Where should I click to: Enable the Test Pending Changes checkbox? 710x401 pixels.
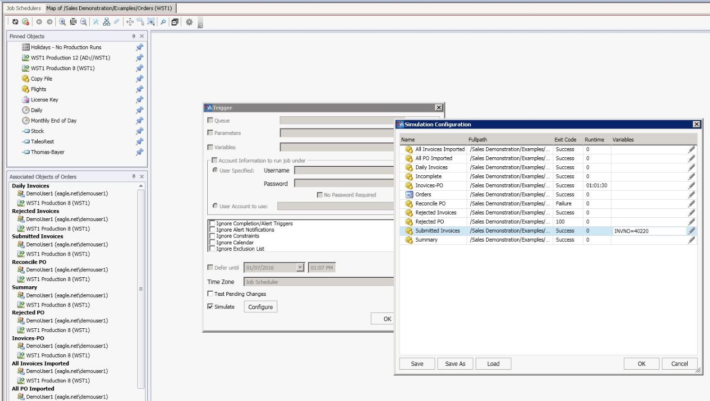pyautogui.click(x=210, y=294)
